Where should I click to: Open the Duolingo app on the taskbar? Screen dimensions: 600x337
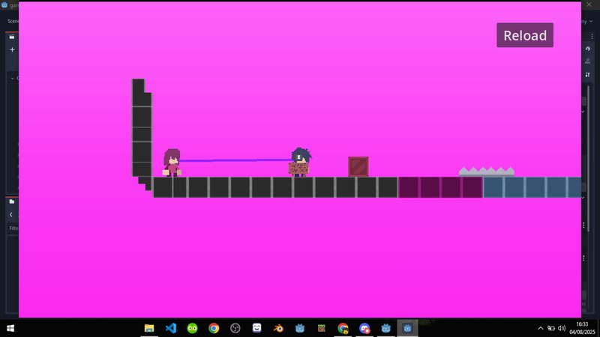click(193, 328)
